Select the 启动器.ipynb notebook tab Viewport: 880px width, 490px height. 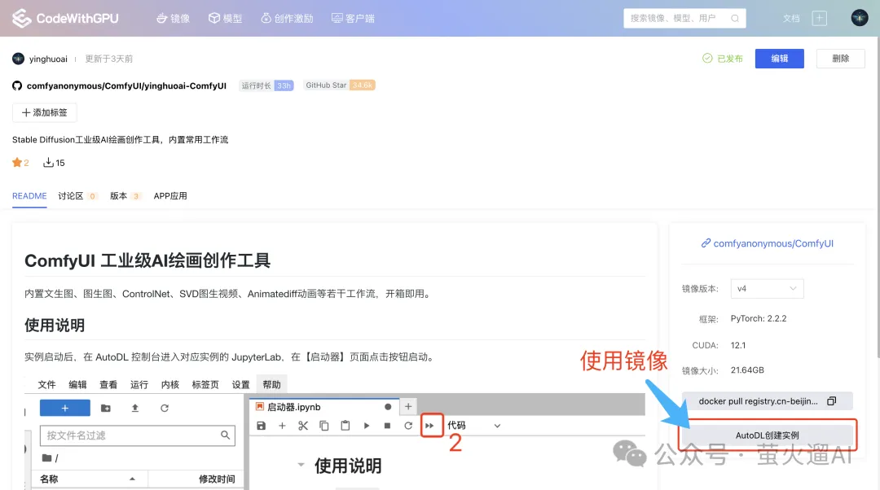(x=323, y=407)
